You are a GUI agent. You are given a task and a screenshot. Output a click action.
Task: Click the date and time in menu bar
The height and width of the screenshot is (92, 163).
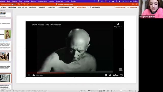coord(131,1)
